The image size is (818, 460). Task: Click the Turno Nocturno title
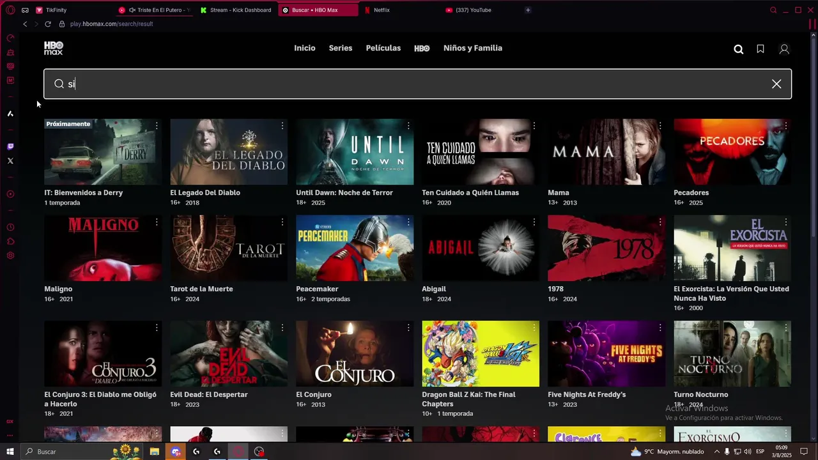[701, 395]
